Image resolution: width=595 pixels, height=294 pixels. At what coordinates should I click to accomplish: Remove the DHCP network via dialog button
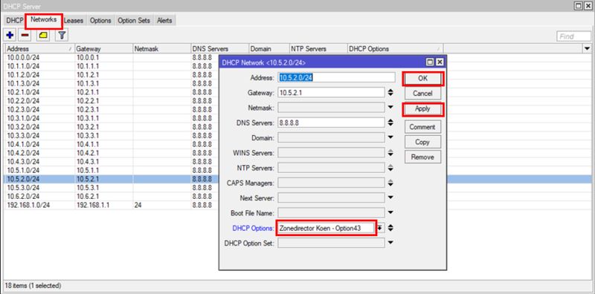[422, 157]
